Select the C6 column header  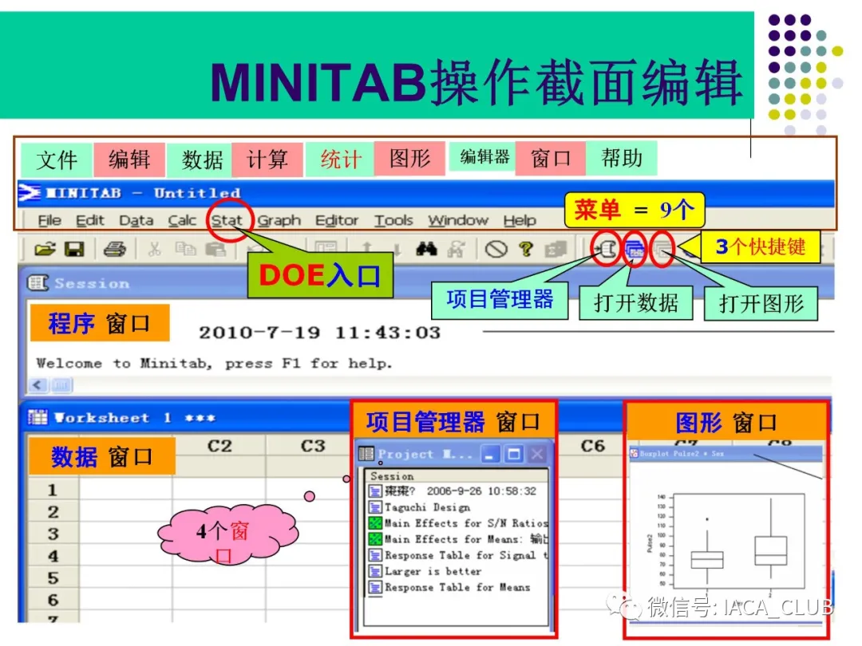tap(592, 446)
